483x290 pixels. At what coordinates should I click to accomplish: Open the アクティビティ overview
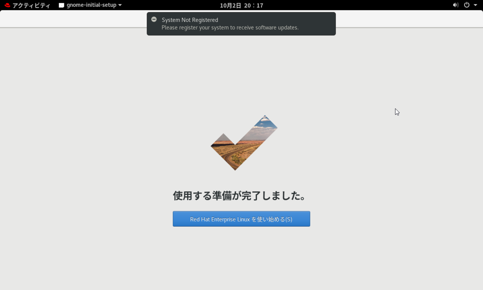coord(27,5)
